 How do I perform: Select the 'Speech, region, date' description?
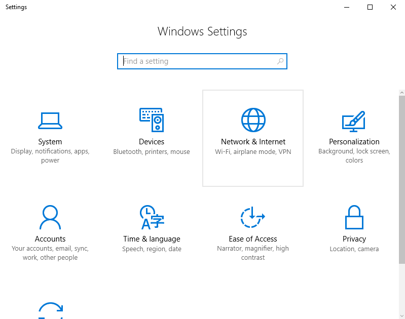151,249
